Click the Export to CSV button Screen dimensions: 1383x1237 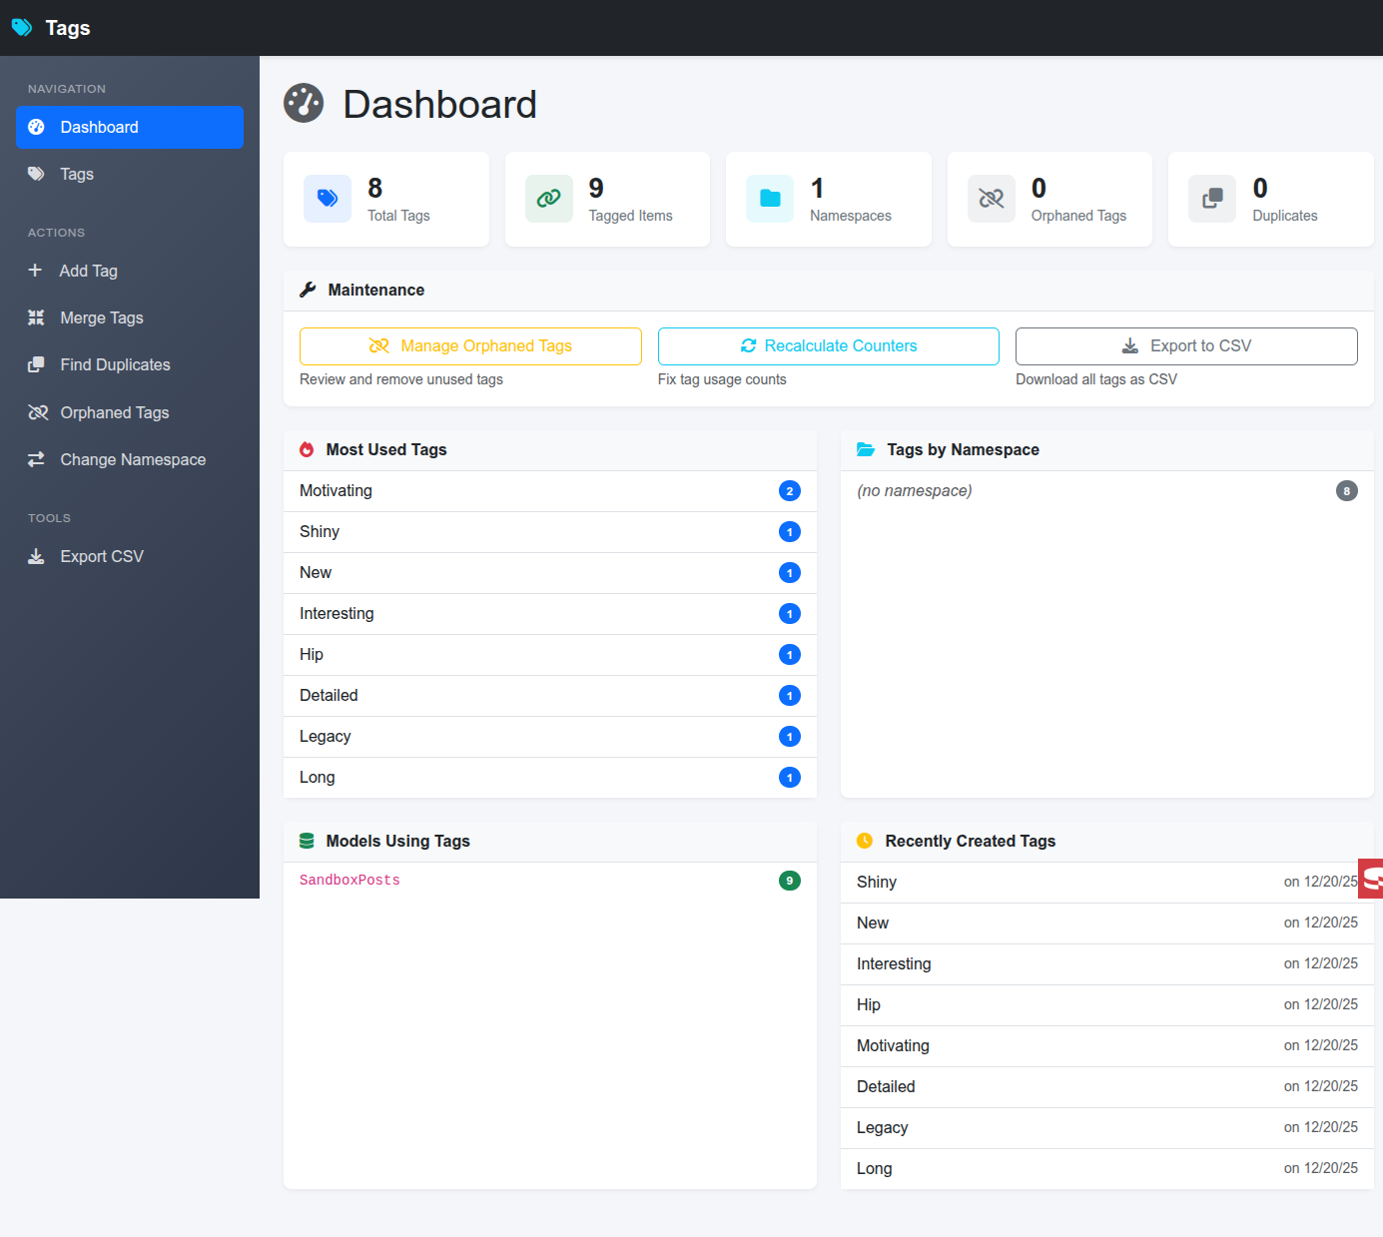click(x=1186, y=345)
